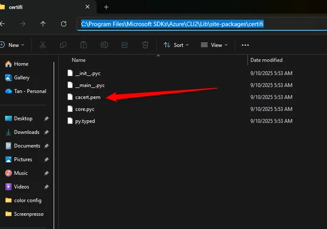This screenshot has width=327, height=229.
Task: Click the Paste clipboard icon
Action: [84, 45]
